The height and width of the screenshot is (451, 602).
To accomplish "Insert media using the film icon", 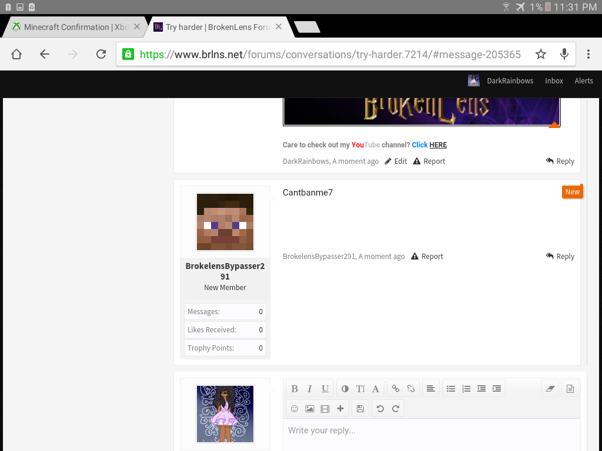I will coord(325,409).
